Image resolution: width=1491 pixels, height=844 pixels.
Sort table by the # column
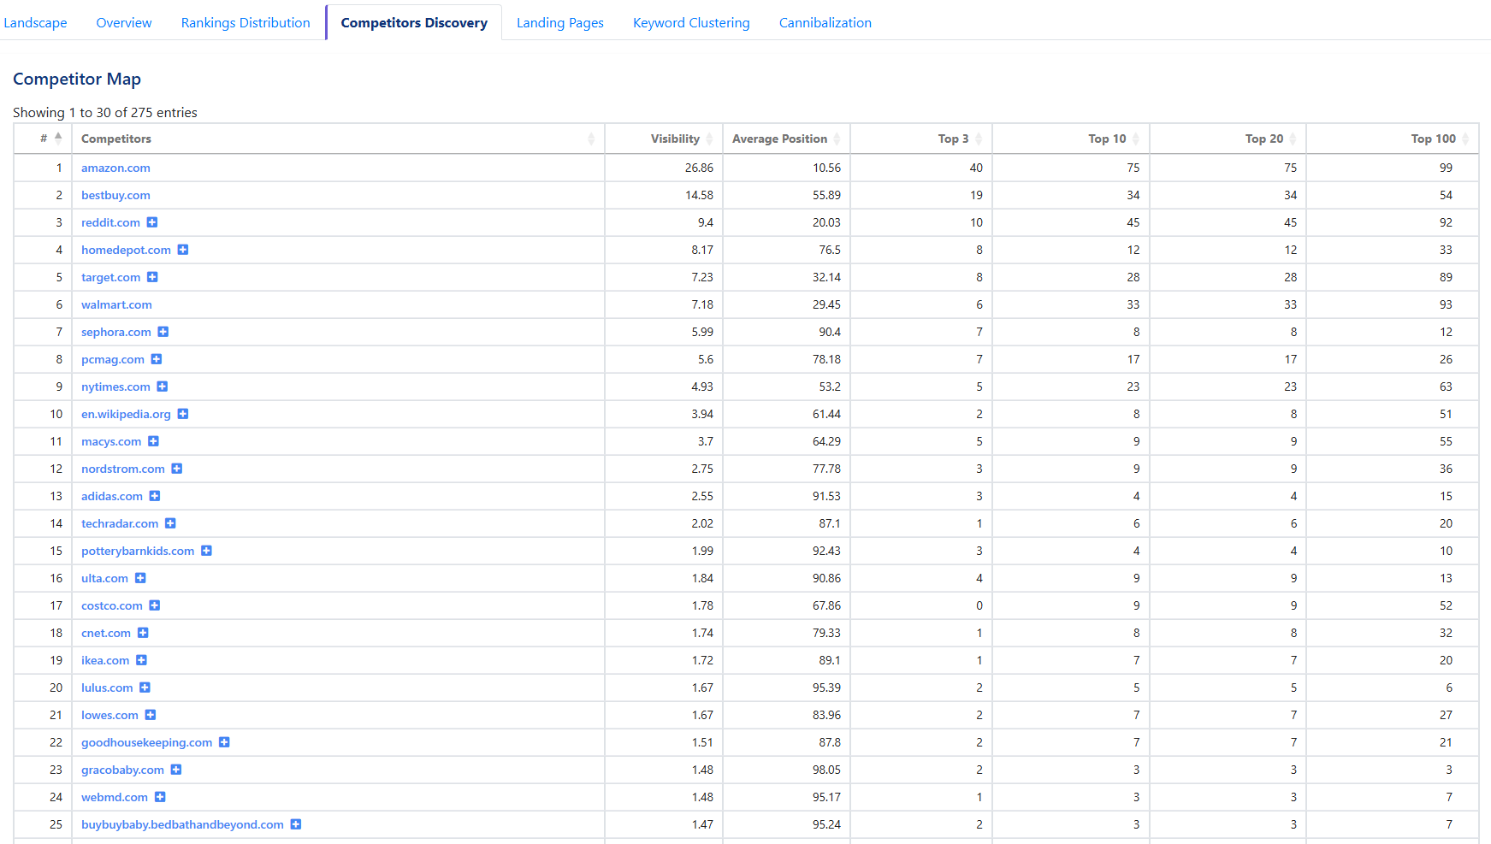(x=44, y=139)
